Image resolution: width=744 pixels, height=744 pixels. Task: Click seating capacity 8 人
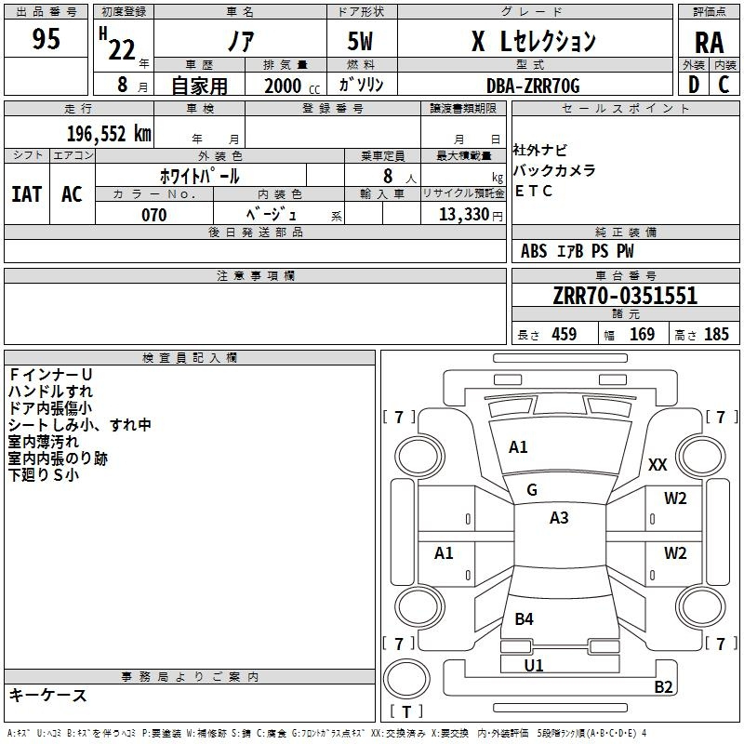tap(400, 176)
